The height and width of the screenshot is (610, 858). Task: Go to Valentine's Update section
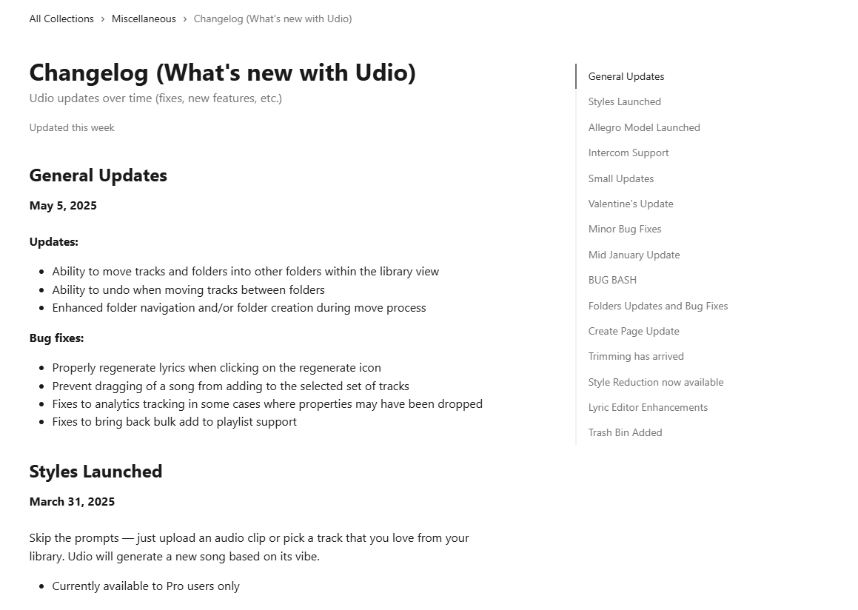pos(630,204)
